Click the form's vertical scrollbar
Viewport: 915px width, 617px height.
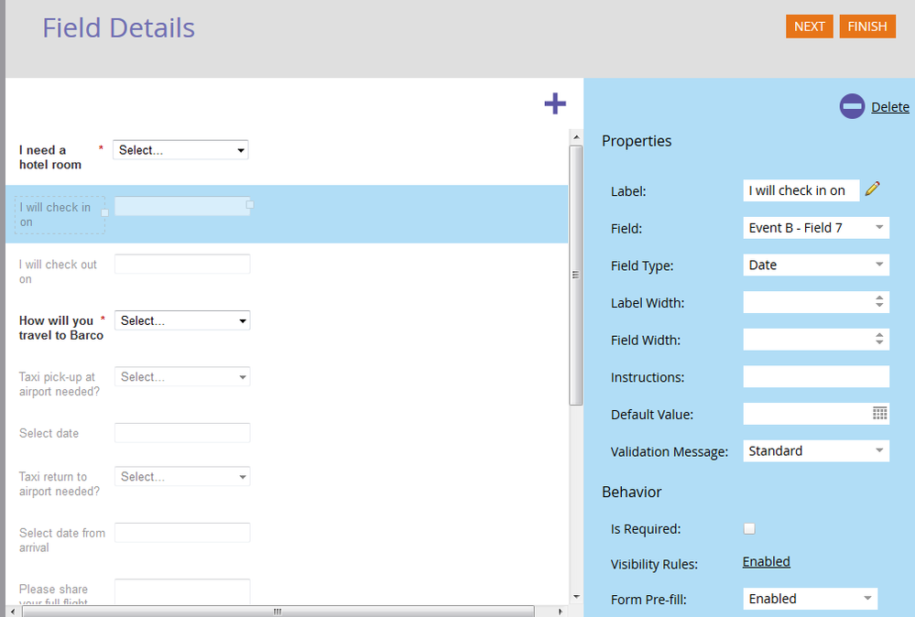575,275
